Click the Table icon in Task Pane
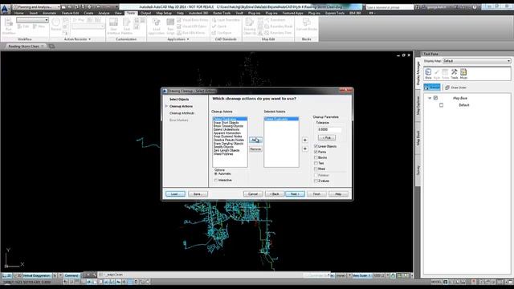 click(x=445, y=74)
